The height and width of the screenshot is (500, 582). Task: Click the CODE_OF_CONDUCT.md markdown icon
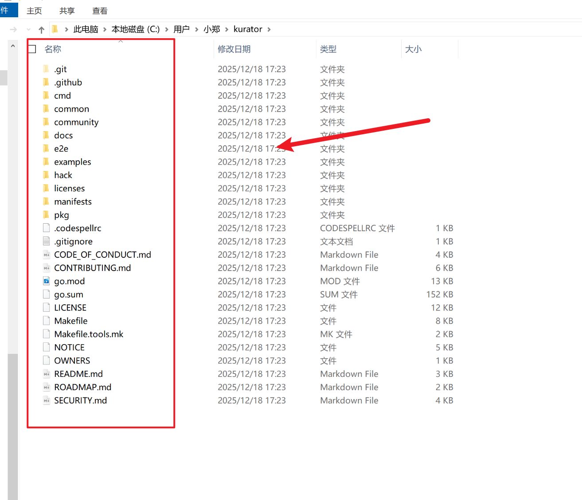pos(46,254)
